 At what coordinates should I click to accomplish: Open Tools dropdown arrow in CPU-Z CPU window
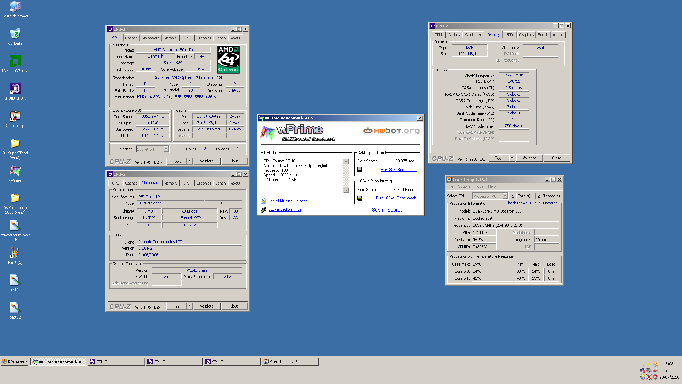point(190,161)
